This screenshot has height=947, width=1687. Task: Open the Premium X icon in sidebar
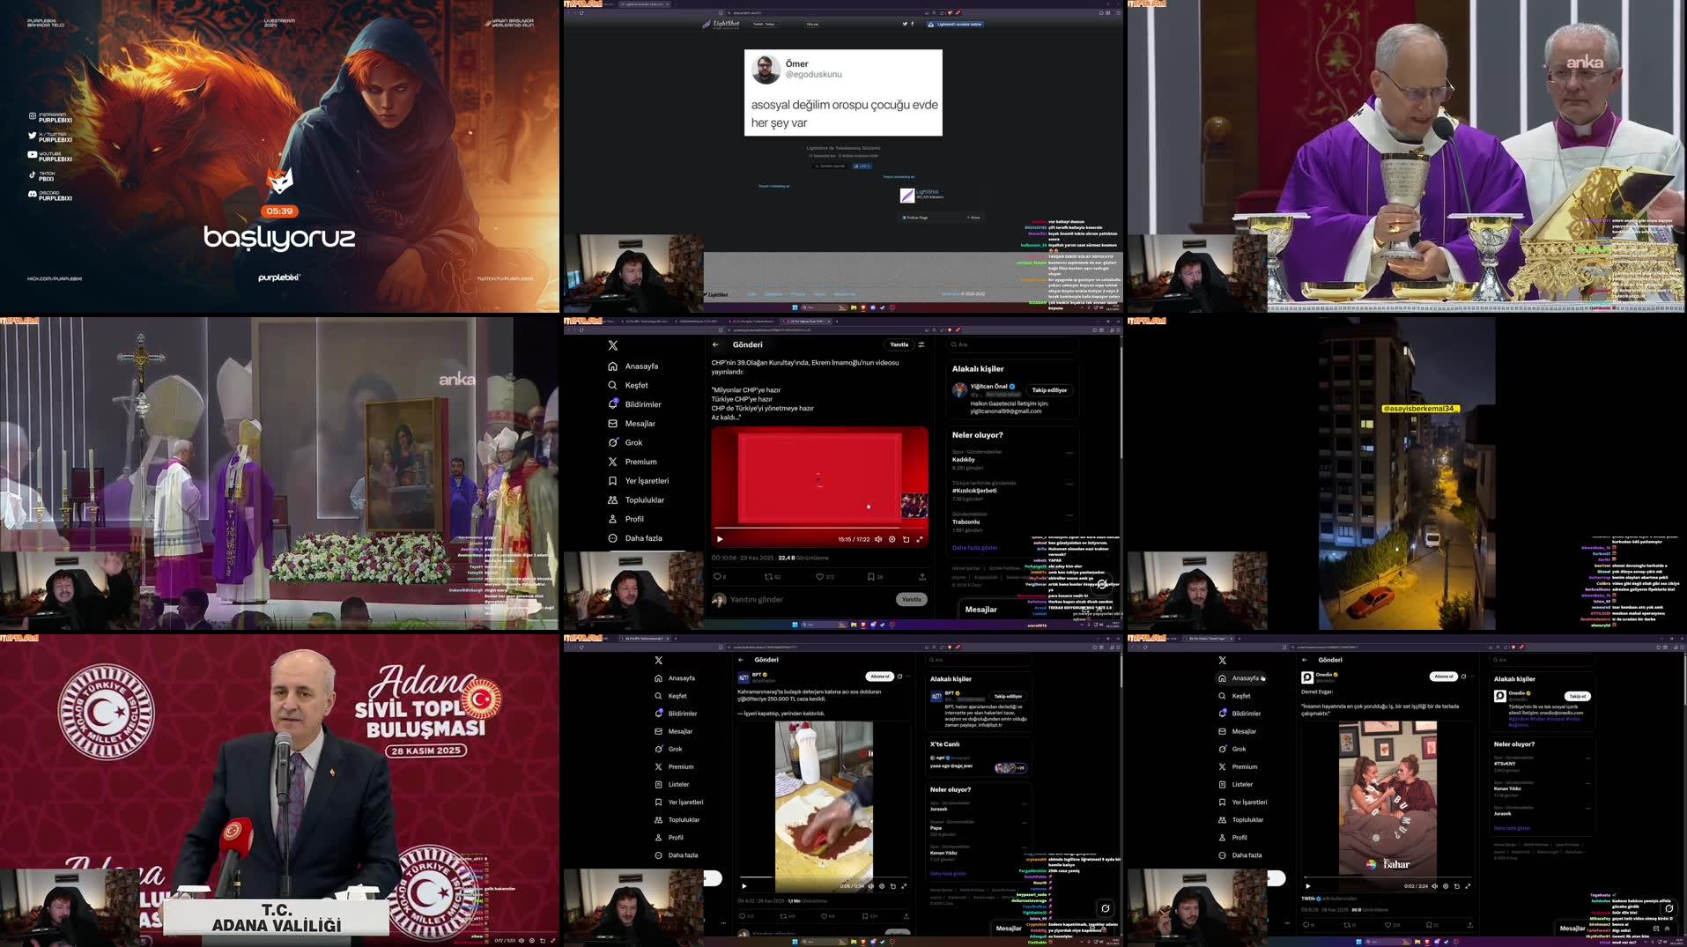(613, 461)
